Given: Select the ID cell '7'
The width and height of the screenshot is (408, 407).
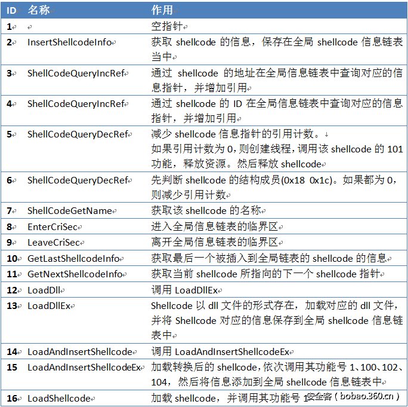Looking at the screenshot, I should point(9,210).
